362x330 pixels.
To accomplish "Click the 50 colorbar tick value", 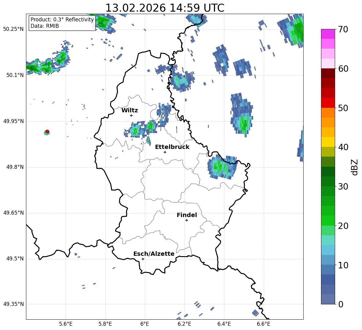I will pos(343,108).
